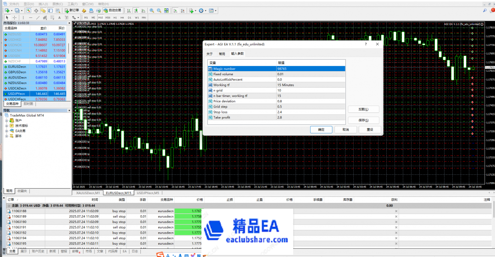The height and width of the screenshot is (257, 495).
Task: Toggle the Terminal panel icon
Action: point(50,11)
